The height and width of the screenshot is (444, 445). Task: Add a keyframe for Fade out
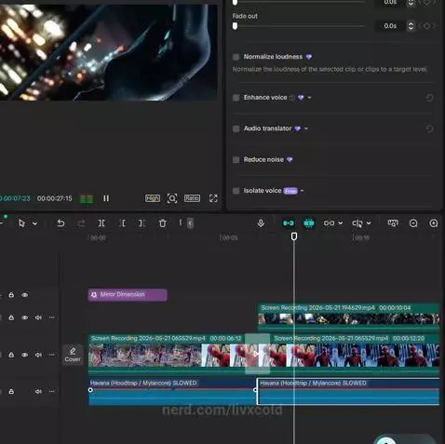pos(426,26)
